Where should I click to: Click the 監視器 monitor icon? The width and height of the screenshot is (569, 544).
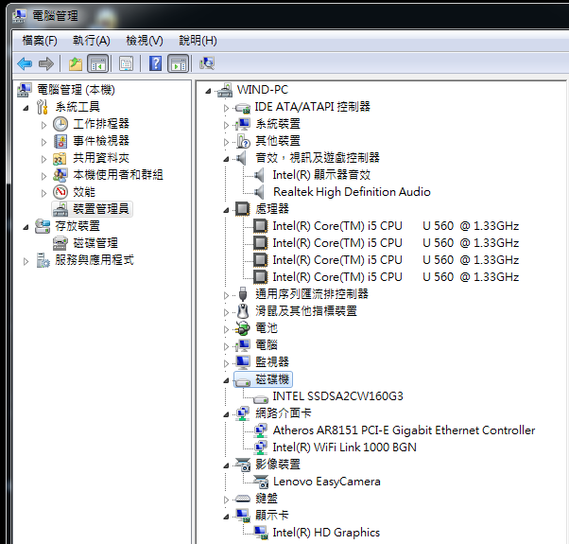point(242,362)
